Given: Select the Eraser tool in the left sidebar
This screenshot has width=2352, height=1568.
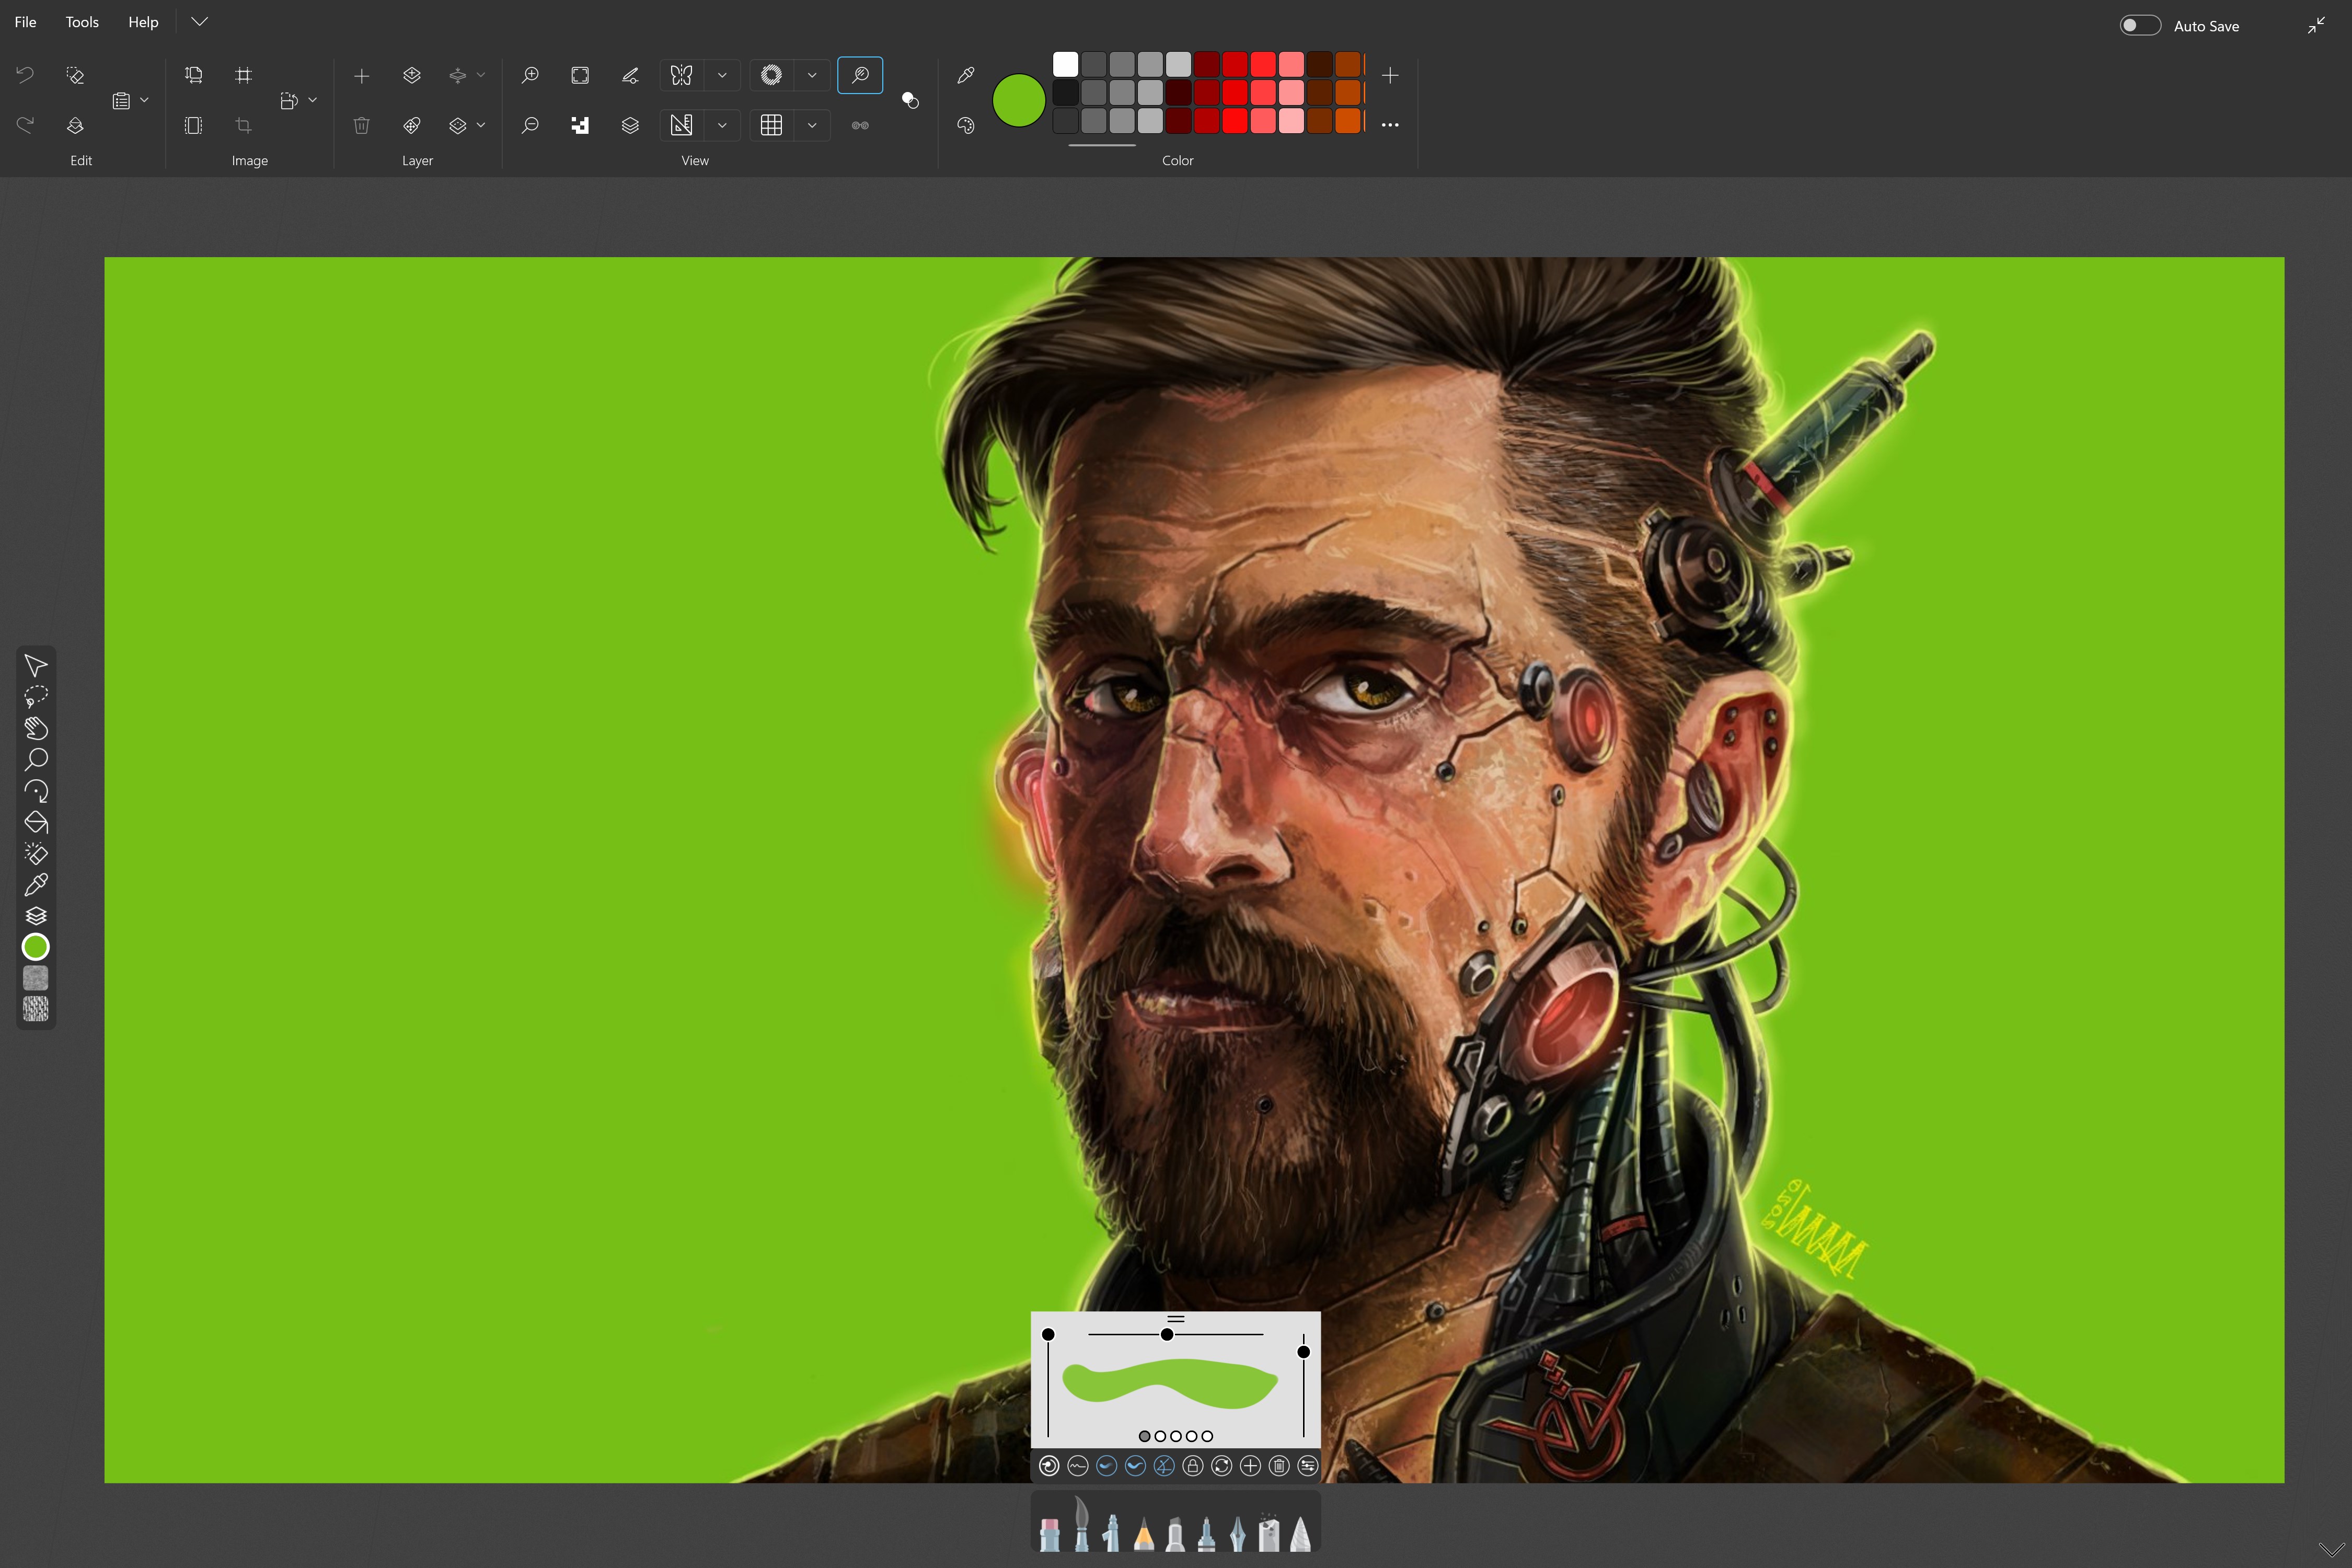Looking at the screenshot, I should point(36,854).
